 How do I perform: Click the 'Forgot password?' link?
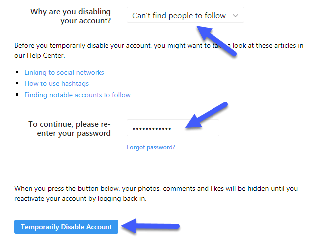tap(151, 147)
